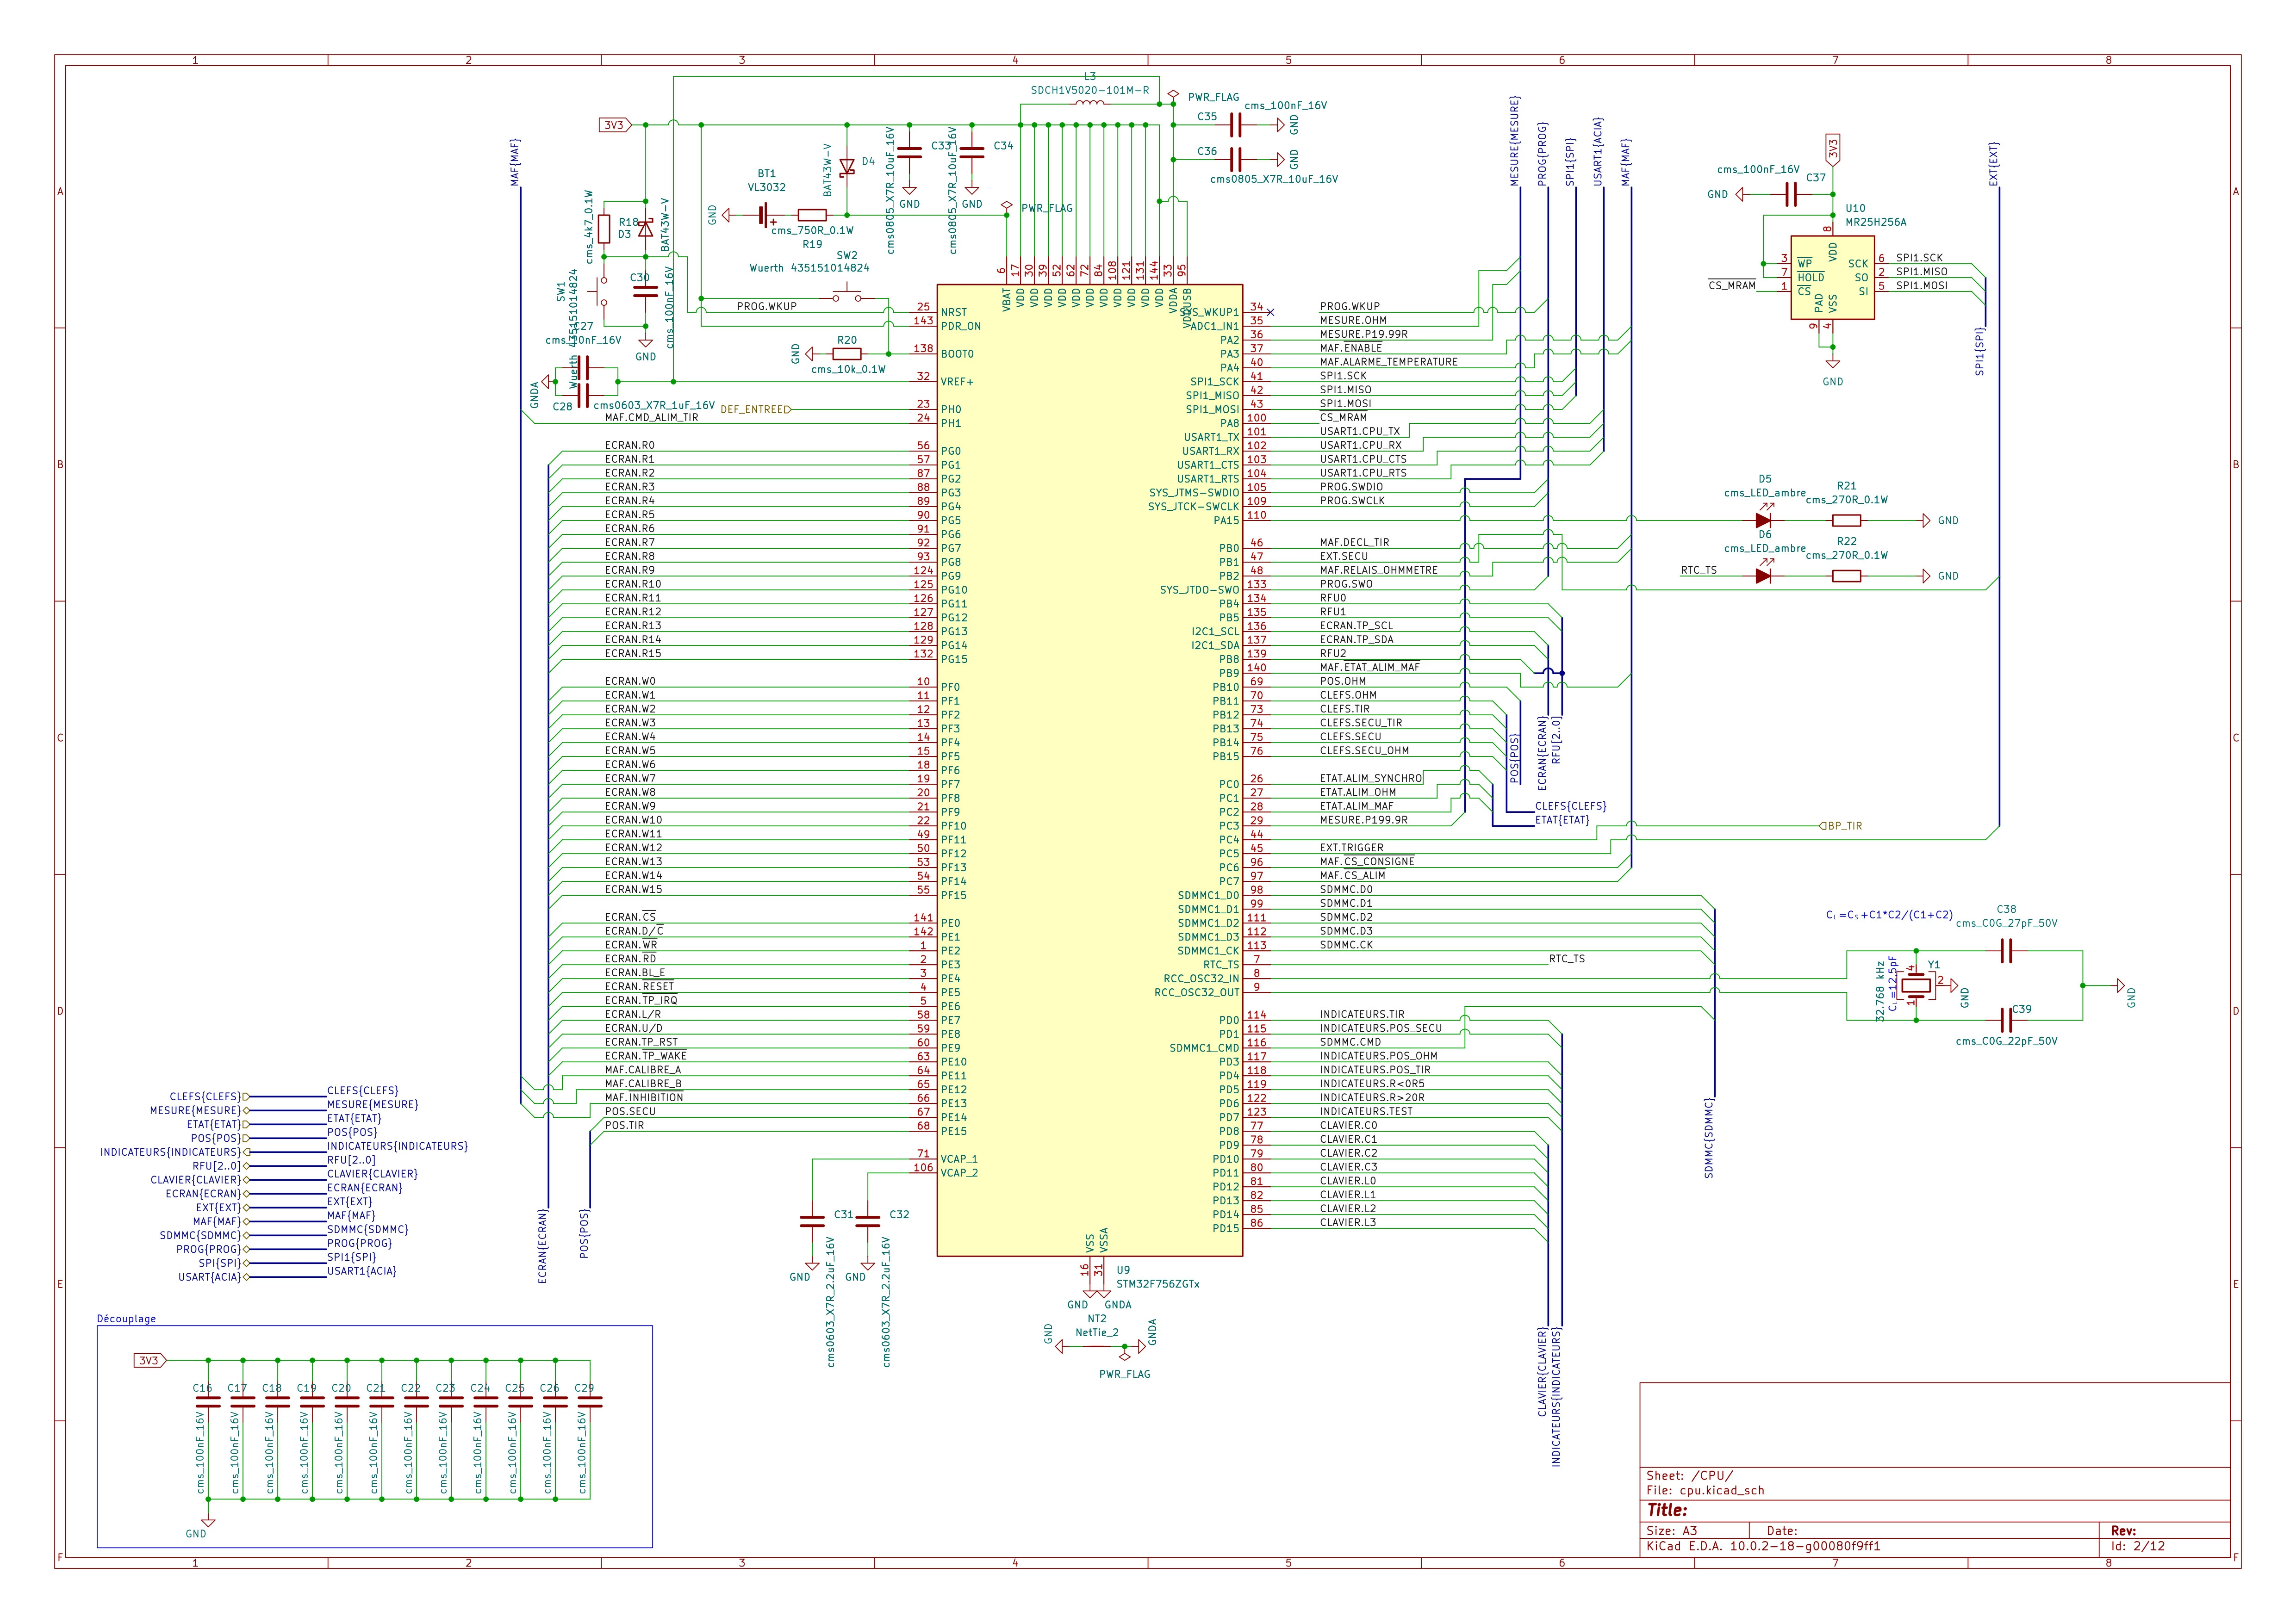The image size is (2296, 1623).
Task: Click the MAF.CALIBRE_A net label
Action: coord(643,1069)
